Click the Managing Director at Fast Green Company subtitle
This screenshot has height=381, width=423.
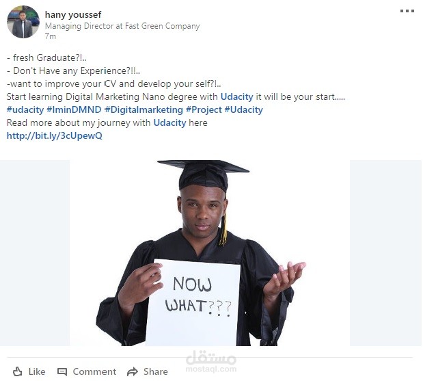click(x=122, y=26)
